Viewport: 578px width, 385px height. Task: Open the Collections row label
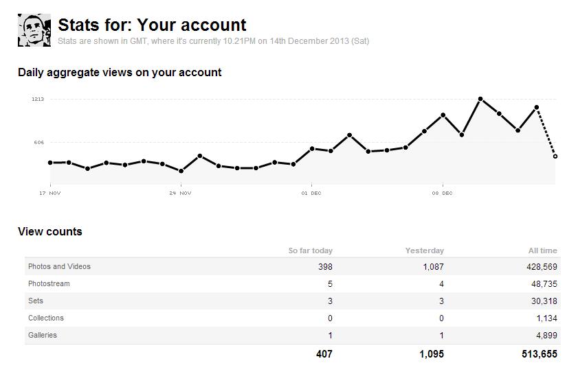[46, 318]
